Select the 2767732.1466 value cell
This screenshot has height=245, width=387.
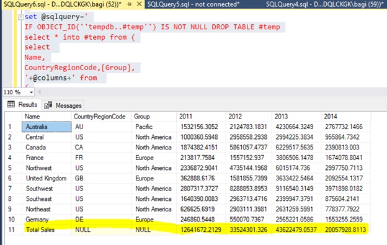(x=346, y=127)
